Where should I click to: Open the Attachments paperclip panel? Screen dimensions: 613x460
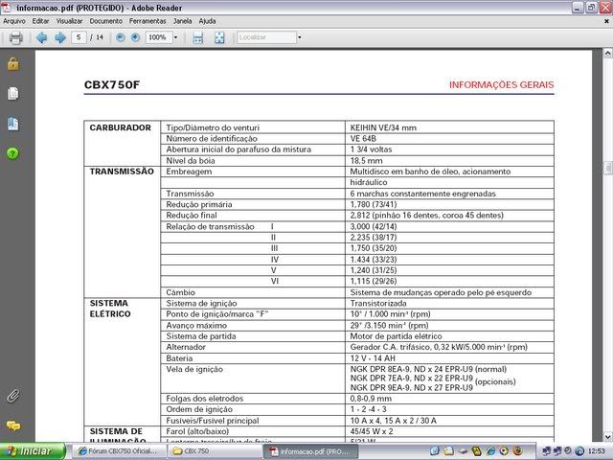coord(12,396)
